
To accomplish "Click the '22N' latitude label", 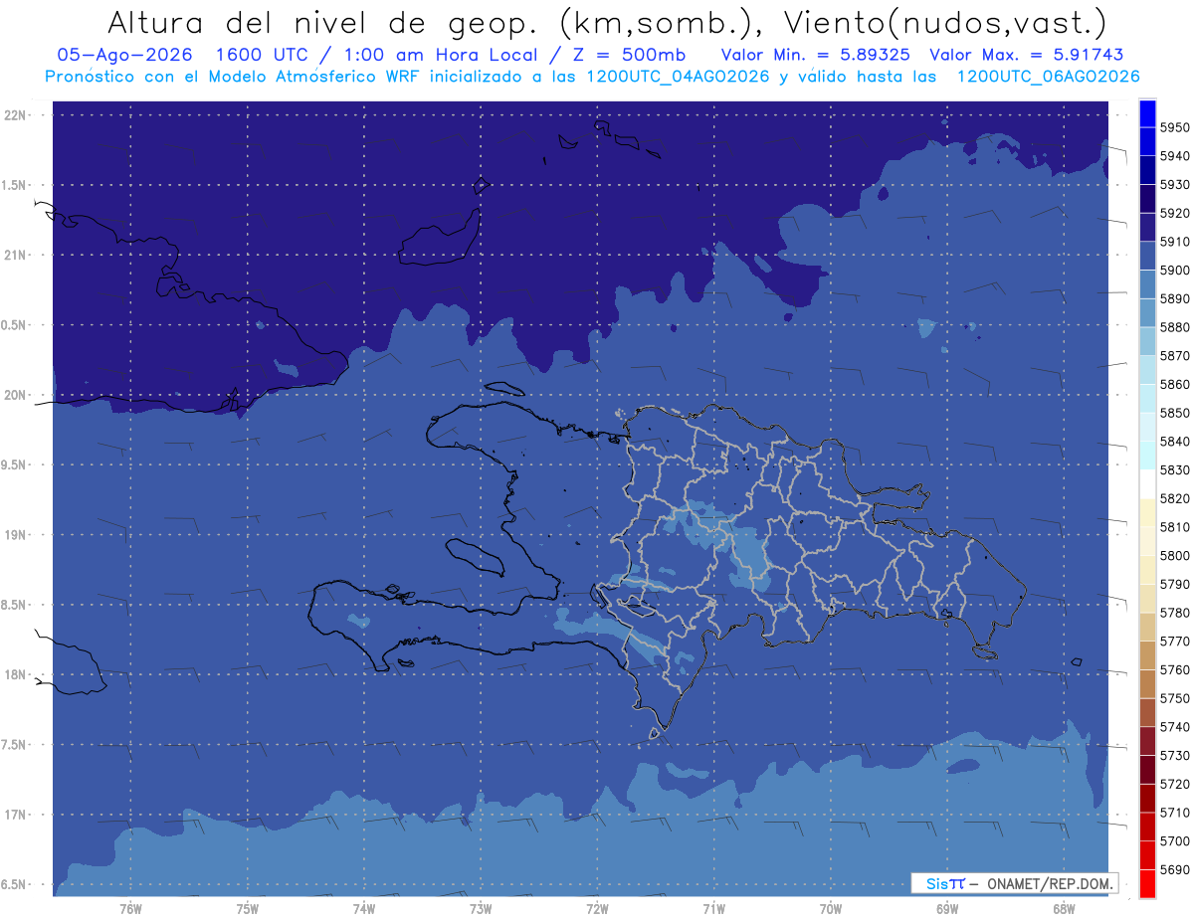I will (x=17, y=114).
